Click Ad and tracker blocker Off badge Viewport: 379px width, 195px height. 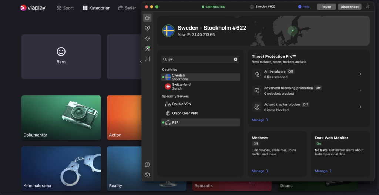pyautogui.click(x=305, y=104)
